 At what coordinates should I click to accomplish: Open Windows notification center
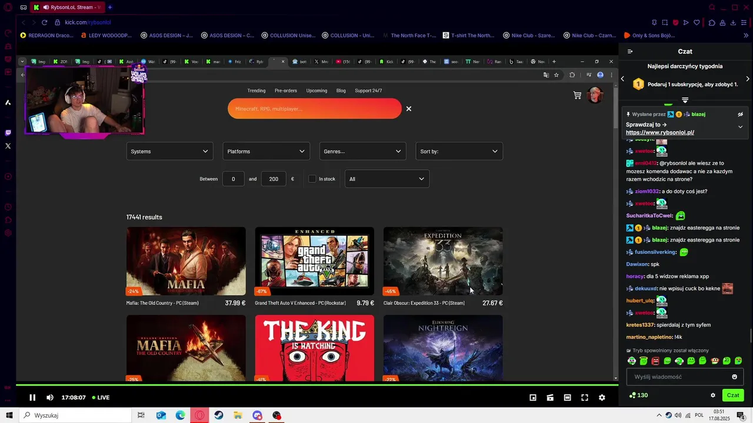pos(741,415)
